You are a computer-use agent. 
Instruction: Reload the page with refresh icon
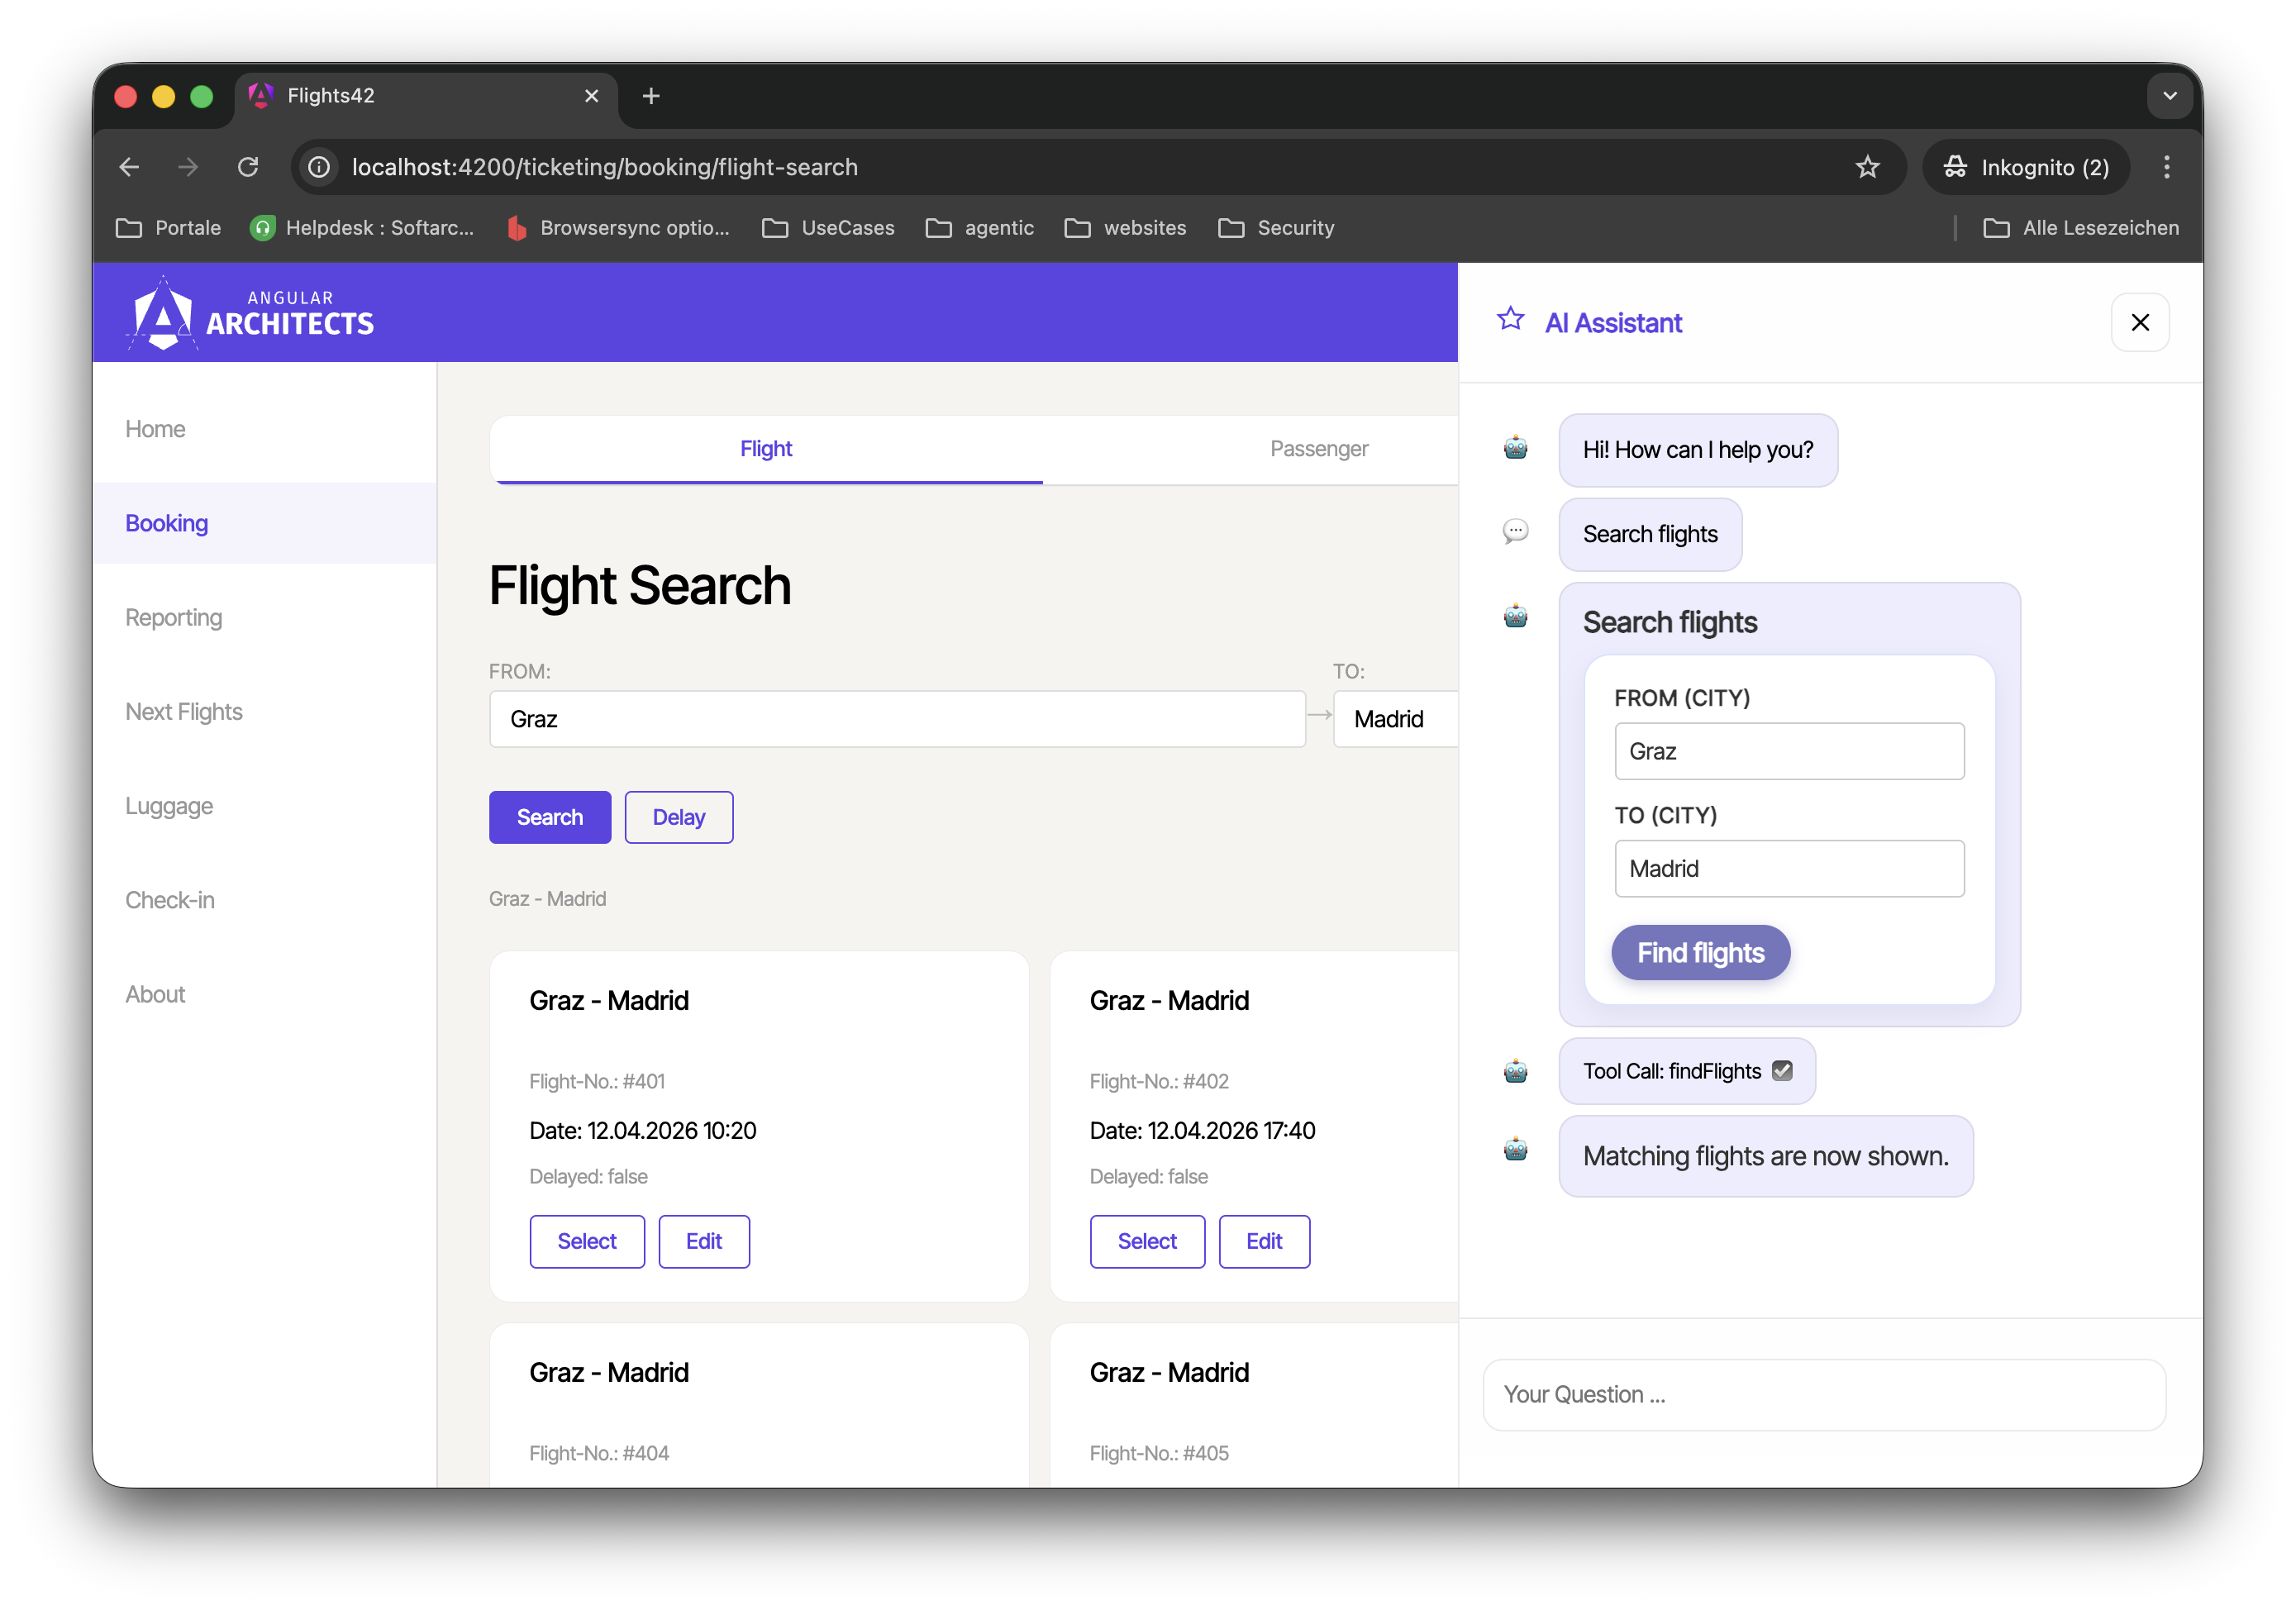click(248, 167)
